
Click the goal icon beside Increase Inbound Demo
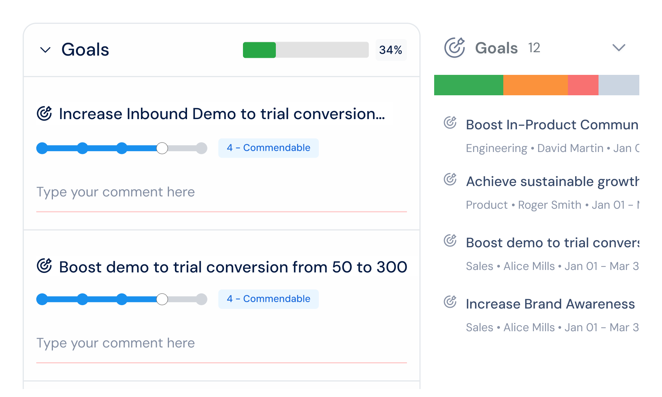pos(44,113)
